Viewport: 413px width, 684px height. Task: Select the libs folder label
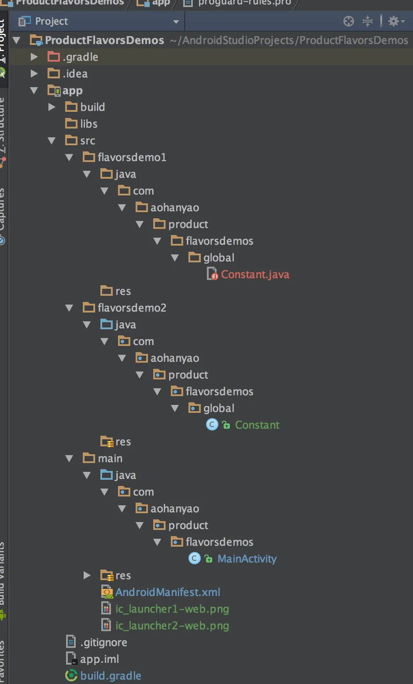point(89,124)
